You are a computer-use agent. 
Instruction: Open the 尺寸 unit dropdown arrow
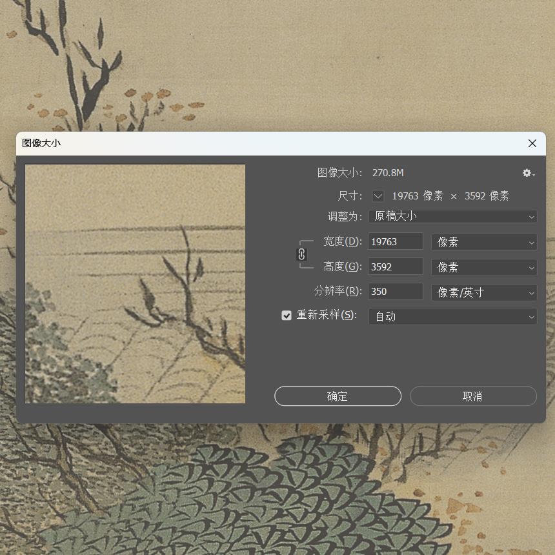click(378, 196)
